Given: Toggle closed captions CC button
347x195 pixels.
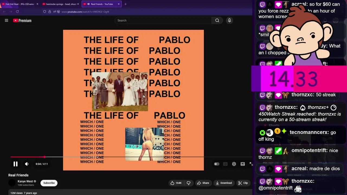Looking at the screenshot, I should pyautogui.click(x=225, y=164).
